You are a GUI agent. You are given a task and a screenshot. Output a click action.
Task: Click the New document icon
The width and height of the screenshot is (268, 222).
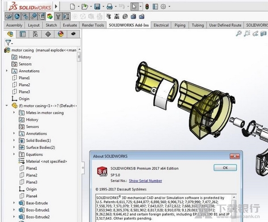73,7
